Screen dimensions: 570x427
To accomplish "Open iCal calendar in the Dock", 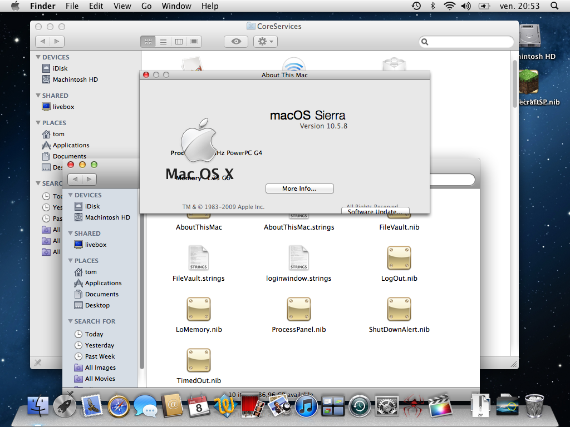I will coord(199,406).
